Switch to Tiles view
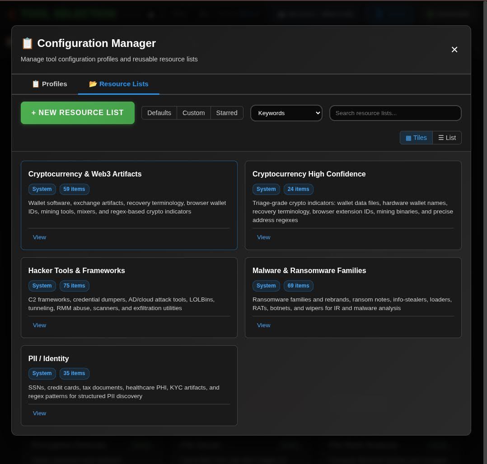This screenshot has height=464, width=487. pyautogui.click(x=416, y=138)
